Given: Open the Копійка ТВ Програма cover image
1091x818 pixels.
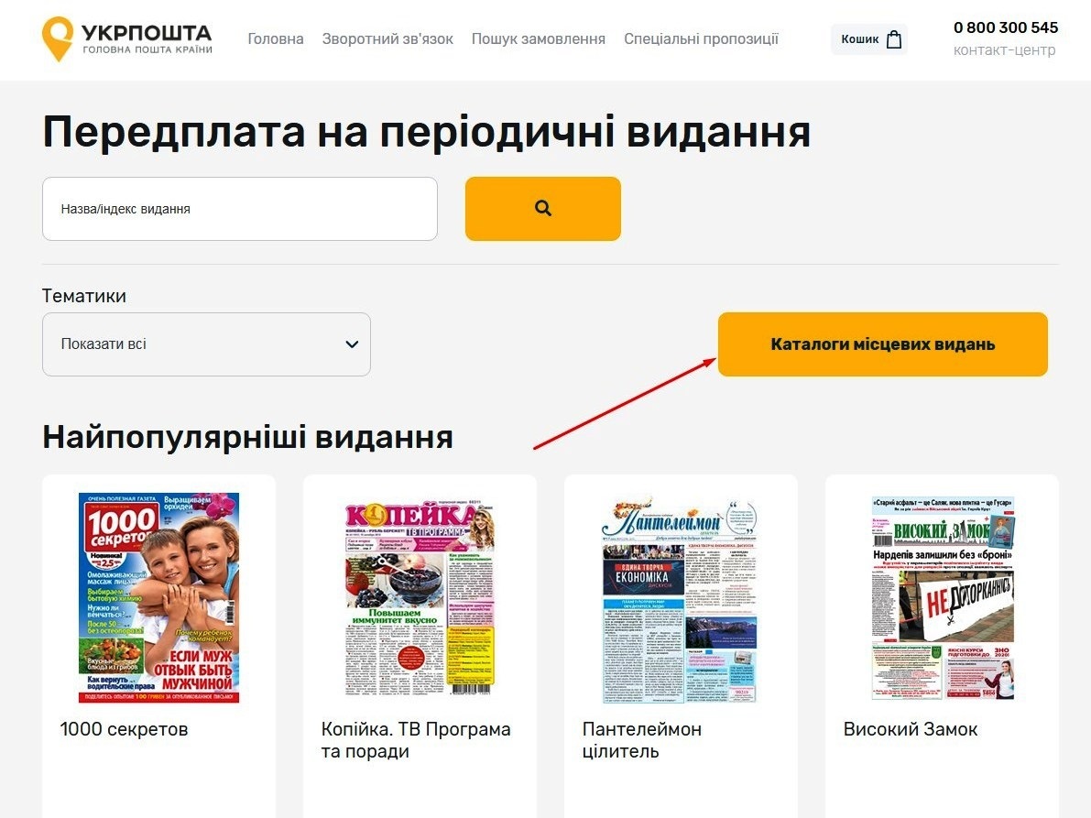Looking at the screenshot, I should 420,597.
